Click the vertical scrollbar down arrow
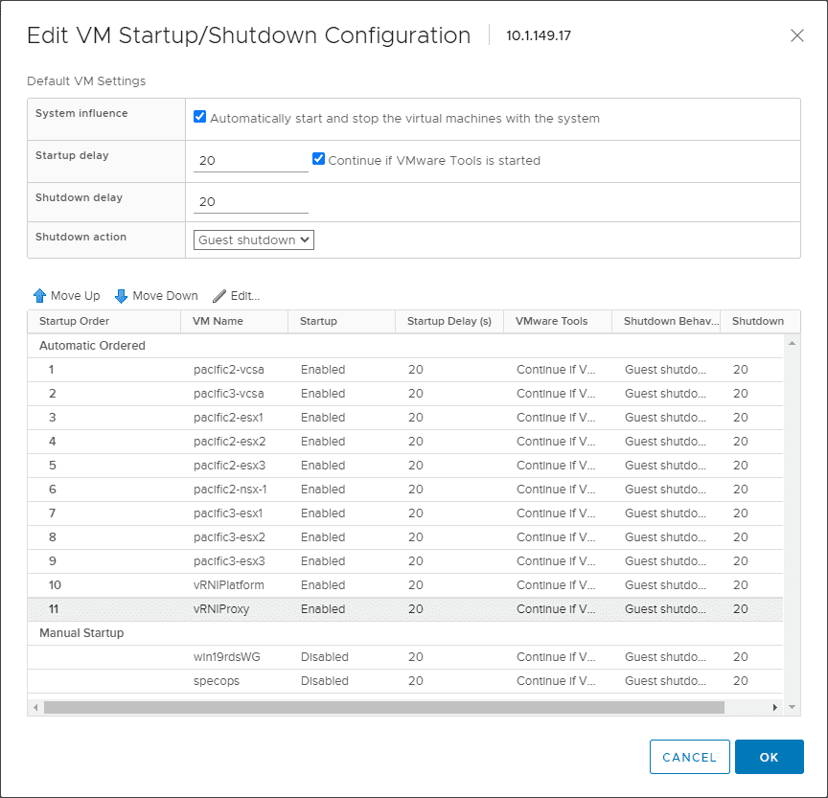 792,707
